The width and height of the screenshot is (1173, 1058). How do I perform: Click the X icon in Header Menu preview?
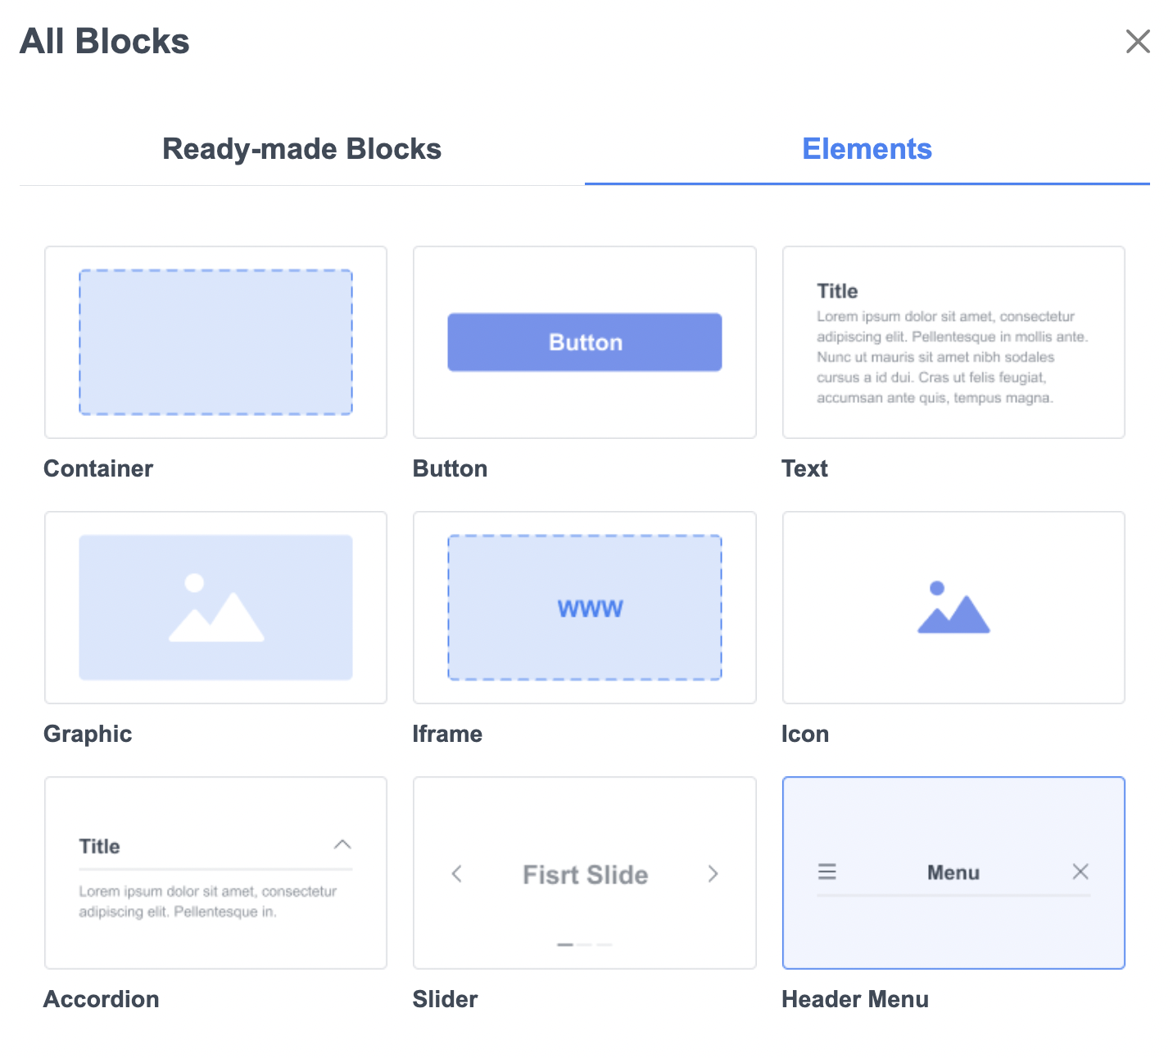tap(1080, 872)
